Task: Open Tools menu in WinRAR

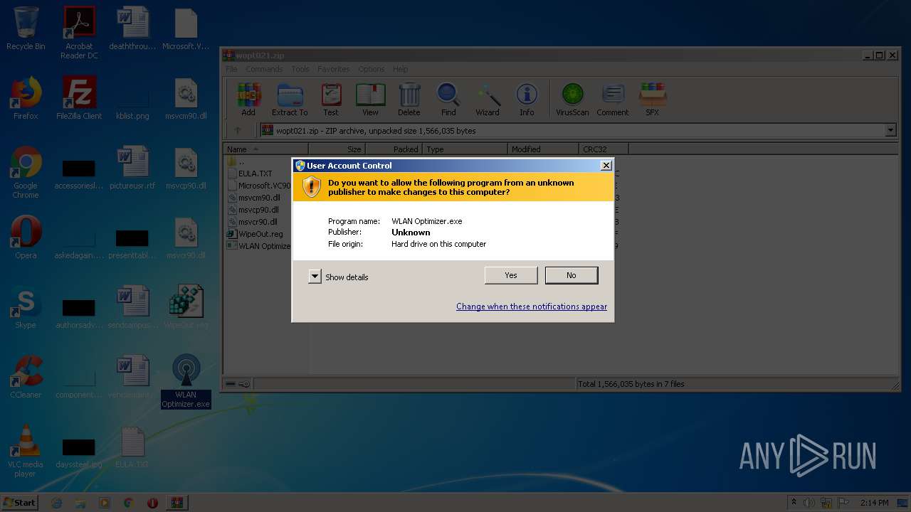Action: click(300, 69)
